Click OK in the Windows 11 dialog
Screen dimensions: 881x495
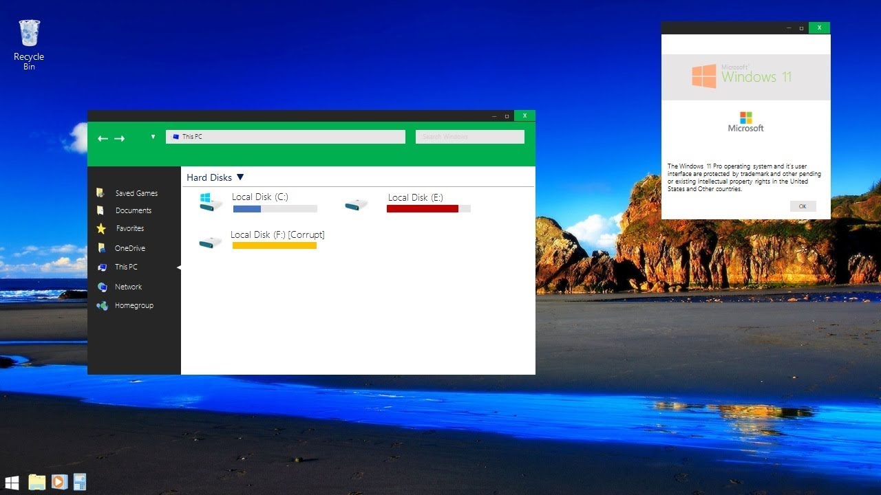(x=803, y=206)
